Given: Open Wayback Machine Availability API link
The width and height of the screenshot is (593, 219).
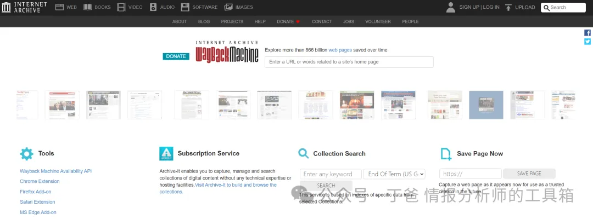Looking at the screenshot, I should point(55,171).
